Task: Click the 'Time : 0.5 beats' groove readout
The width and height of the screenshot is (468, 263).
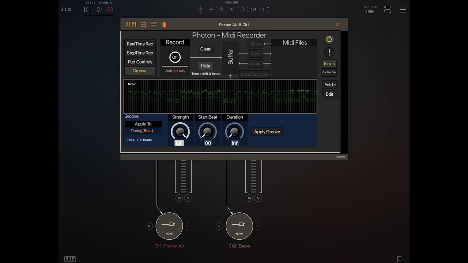Action: (139, 140)
